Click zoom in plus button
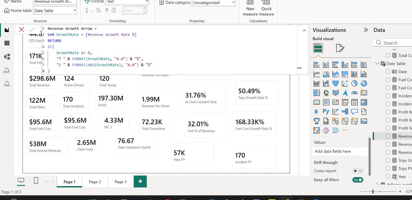Image resolution: width=412 pixels, height=200 pixels. (x=400, y=191)
